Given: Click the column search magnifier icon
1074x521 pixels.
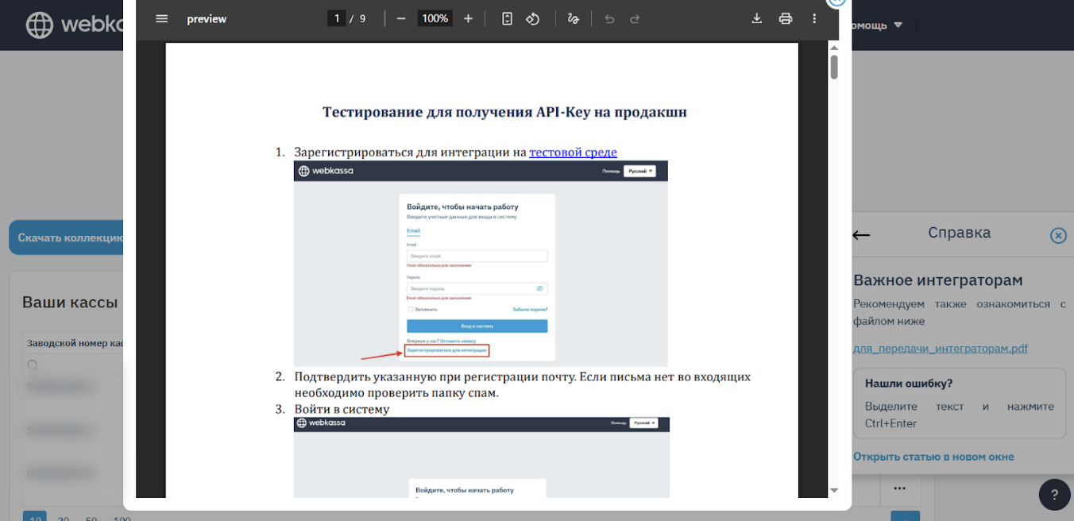Looking at the screenshot, I should pos(33,365).
